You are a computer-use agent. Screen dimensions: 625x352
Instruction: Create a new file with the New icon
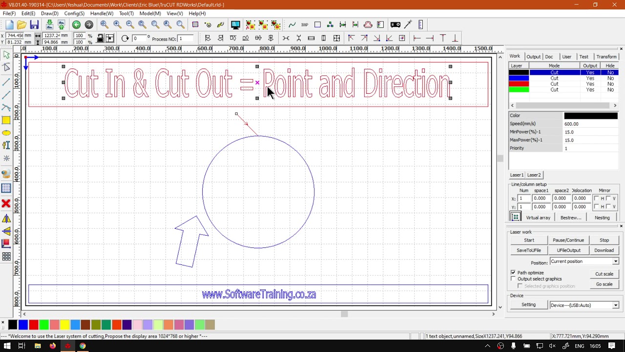[x=9, y=24]
